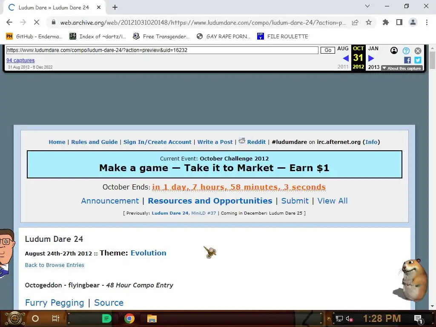436x327 pixels.
Task: Click the Wayback Go button
Action: tap(328, 50)
